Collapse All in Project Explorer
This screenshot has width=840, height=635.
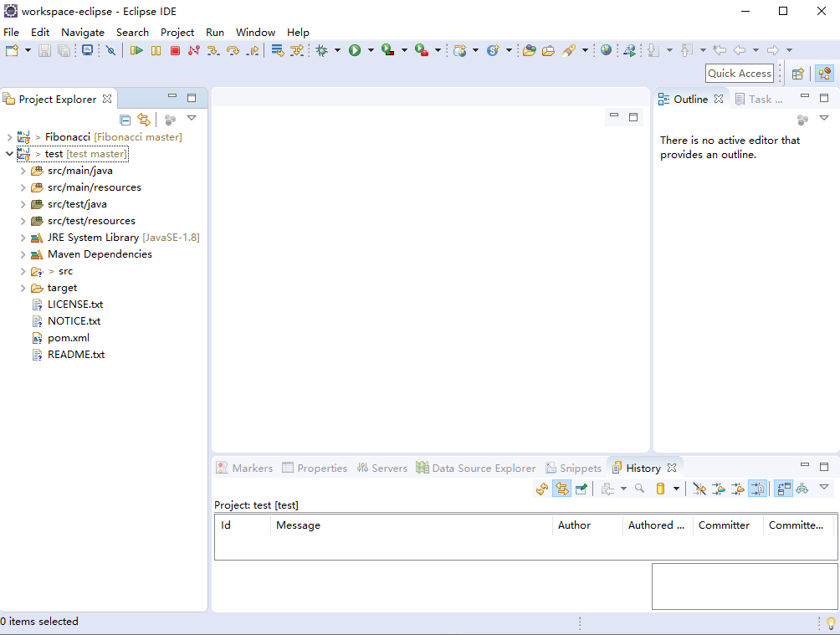[125, 120]
